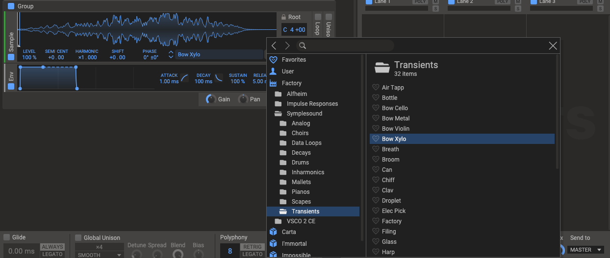Viewport: 610px width, 258px height.
Task: Click the sample name up/down stepper arrows
Action: click(171, 54)
